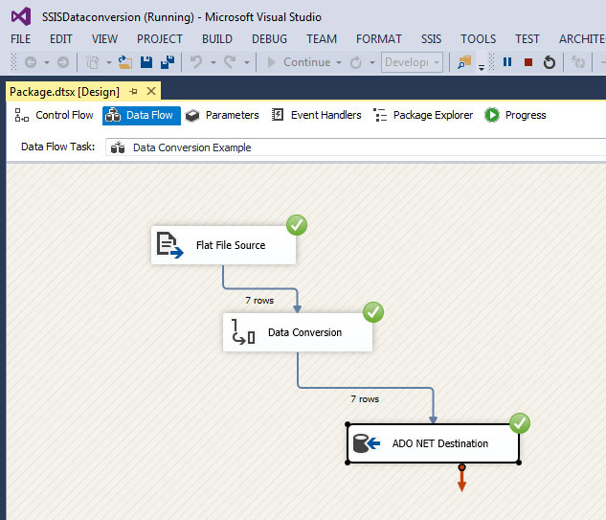
Task: Select the Data Flow tab
Action: 142,116
